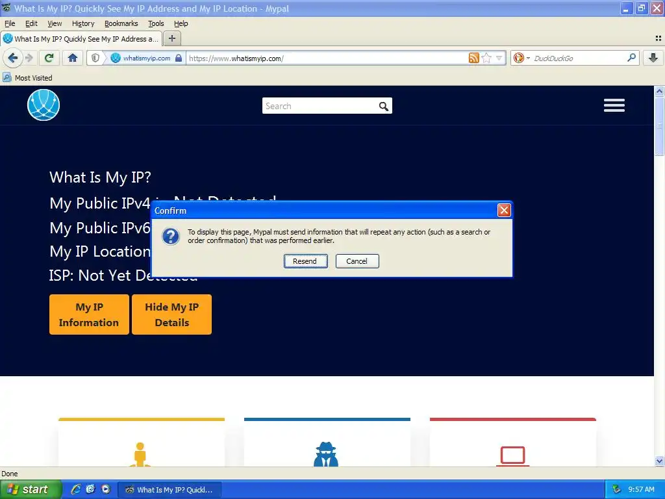Click the Back navigation arrow
Screen dimensions: 665x499
(13, 58)
